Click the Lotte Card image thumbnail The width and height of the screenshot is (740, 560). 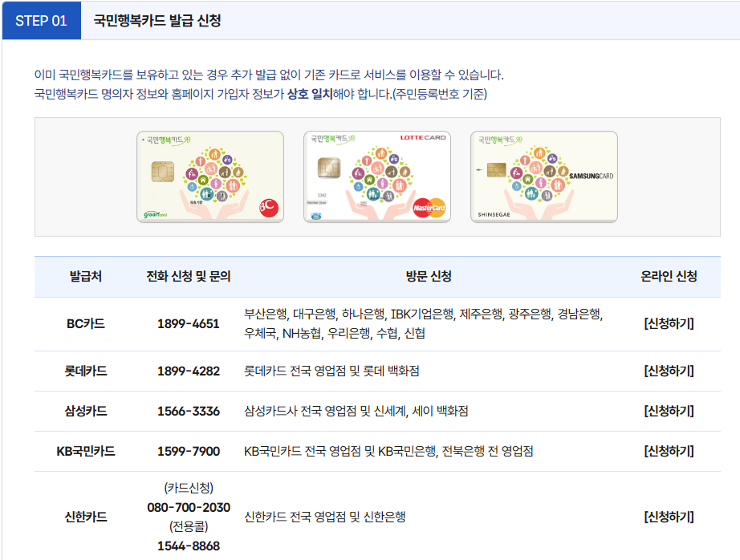point(377,177)
